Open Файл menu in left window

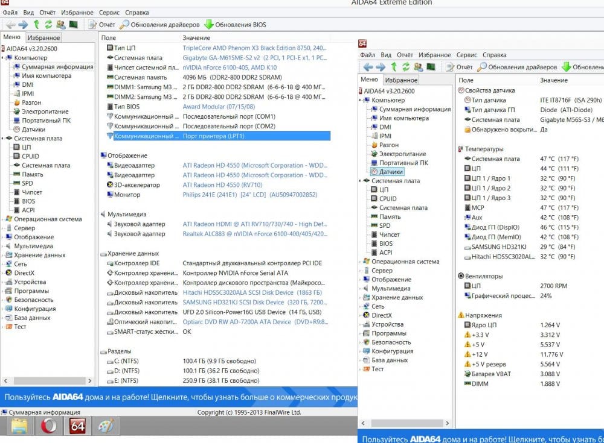pos(10,12)
